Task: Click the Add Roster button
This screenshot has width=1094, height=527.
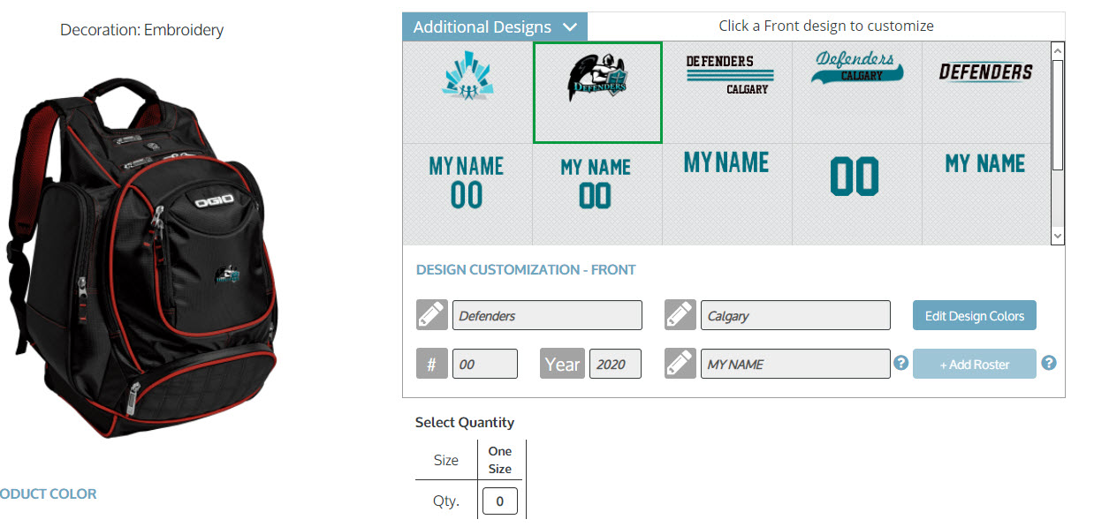Action: [974, 364]
